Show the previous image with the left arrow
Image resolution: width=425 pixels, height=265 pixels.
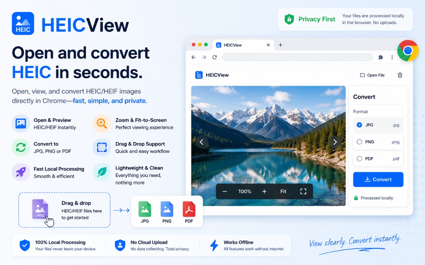(x=202, y=142)
